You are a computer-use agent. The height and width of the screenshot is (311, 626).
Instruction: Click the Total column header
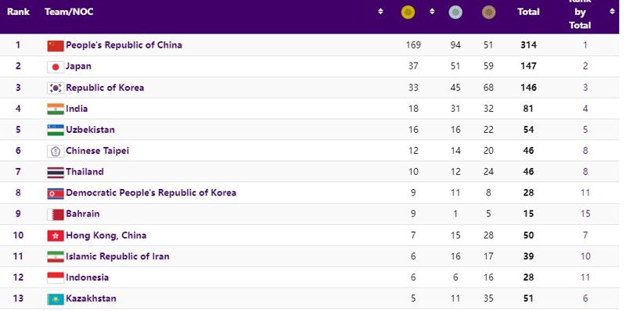528,12
